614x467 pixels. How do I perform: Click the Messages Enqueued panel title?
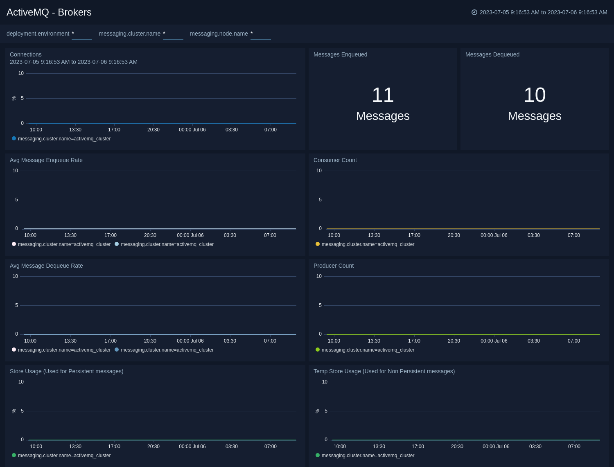[340, 54]
